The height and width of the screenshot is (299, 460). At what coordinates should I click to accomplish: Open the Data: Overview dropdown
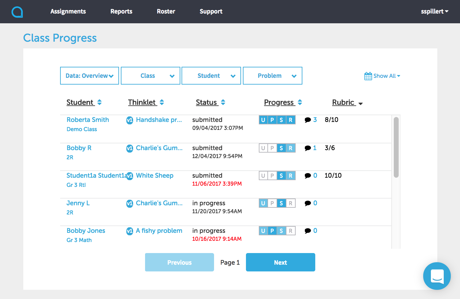tap(90, 76)
